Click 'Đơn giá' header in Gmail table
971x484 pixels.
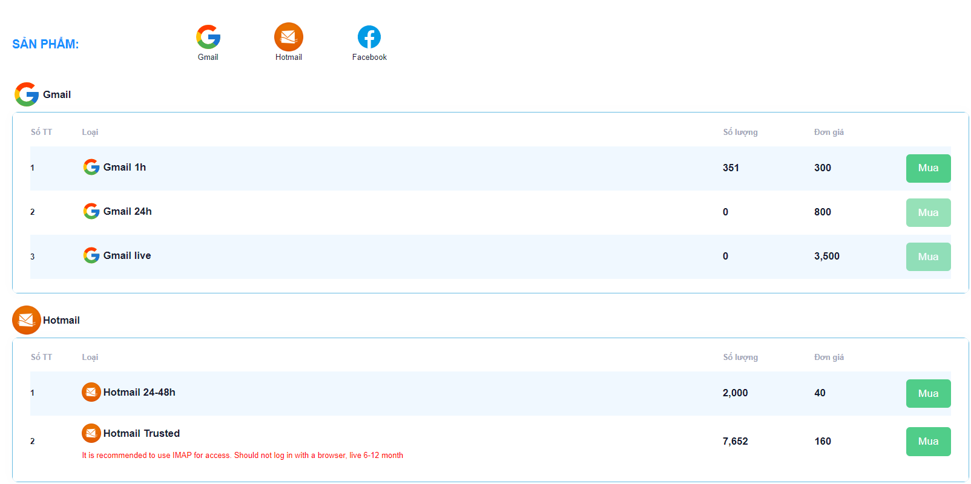click(829, 132)
